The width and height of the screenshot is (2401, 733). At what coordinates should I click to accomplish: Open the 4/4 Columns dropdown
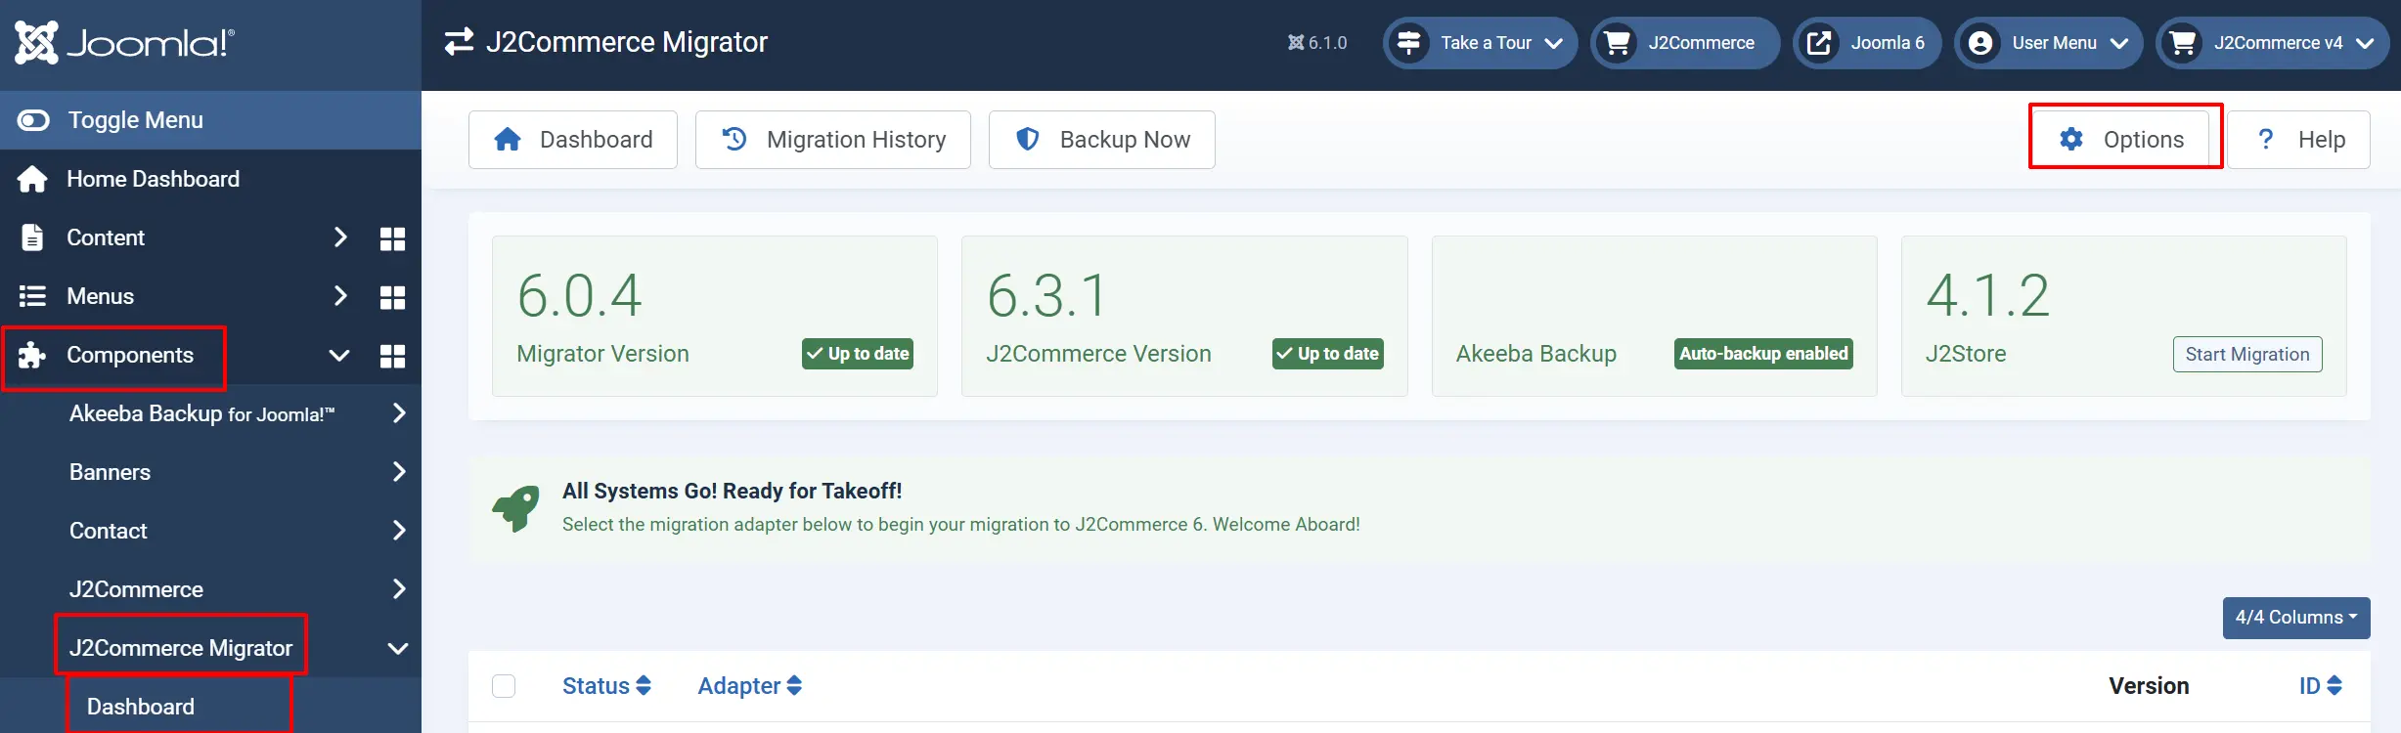(2296, 618)
